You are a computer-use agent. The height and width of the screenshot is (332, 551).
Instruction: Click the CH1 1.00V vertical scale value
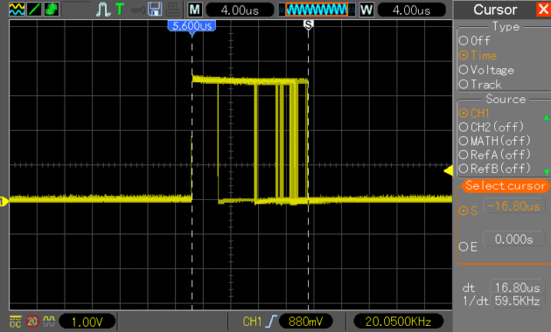(x=87, y=322)
